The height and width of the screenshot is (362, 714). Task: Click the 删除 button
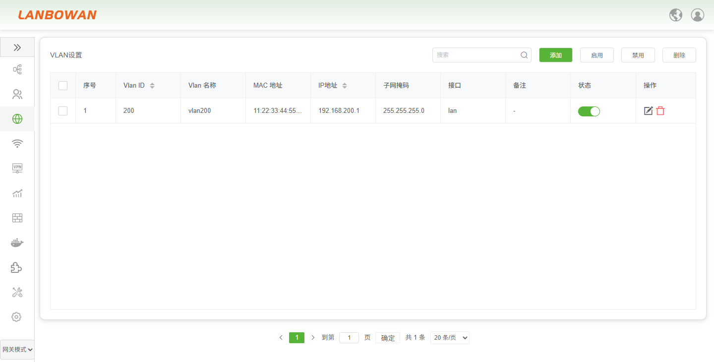pyautogui.click(x=679, y=55)
